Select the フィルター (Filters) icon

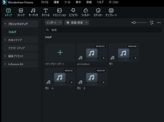click(x=86, y=11)
